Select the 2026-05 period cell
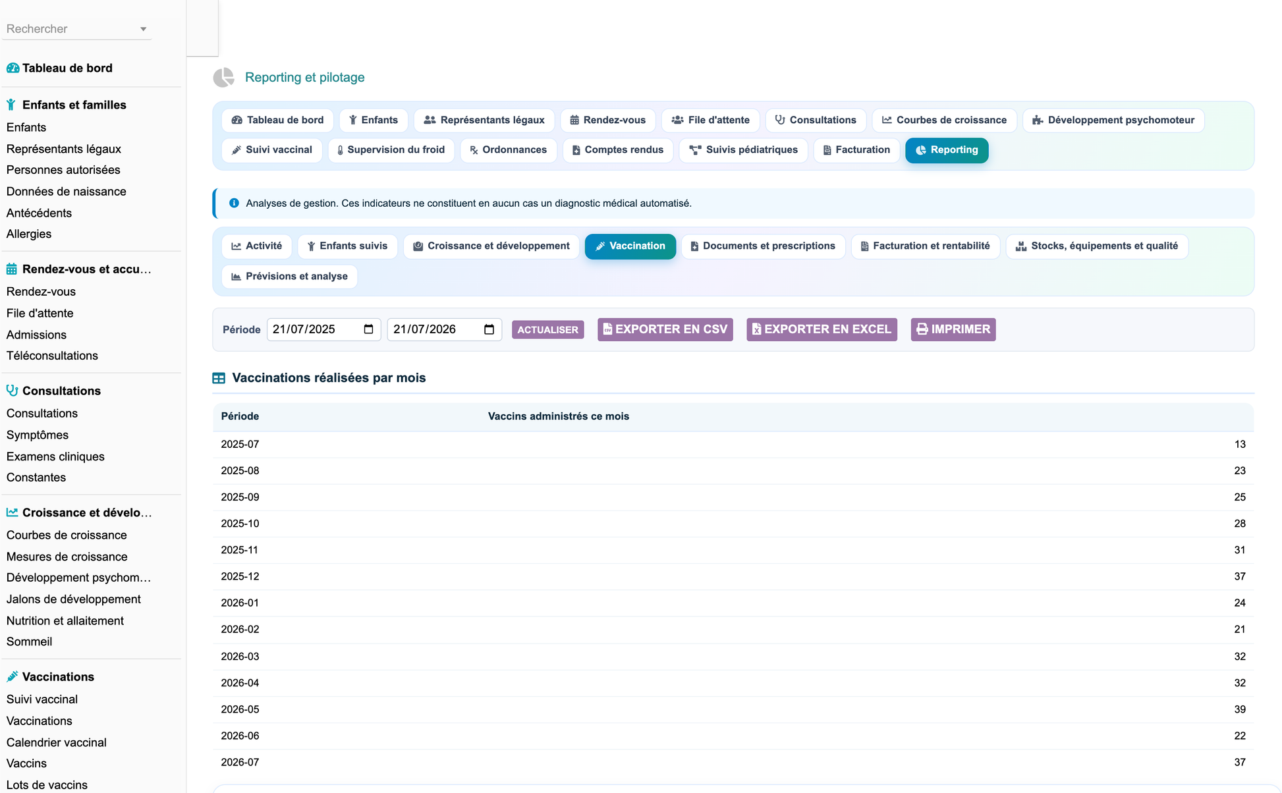This screenshot has width=1282, height=793. point(240,709)
